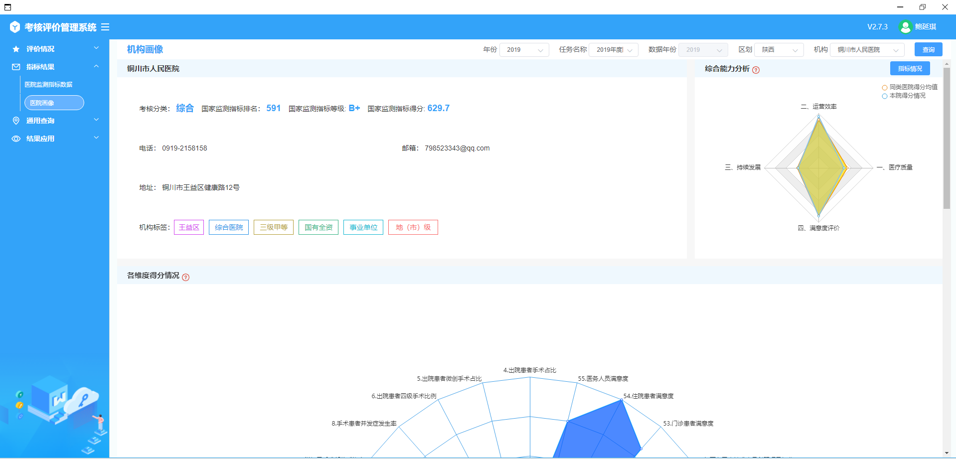Click the location pin icon beside 通用查询
The height and width of the screenshot is (459, 956).
[x=16, y=121]
